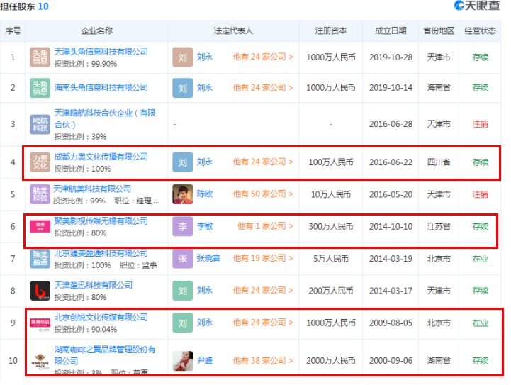This screenshot has height=385, width=511.
Task: Expand 他有 24 家公司 in row 1
Action: tap(263, 57)
